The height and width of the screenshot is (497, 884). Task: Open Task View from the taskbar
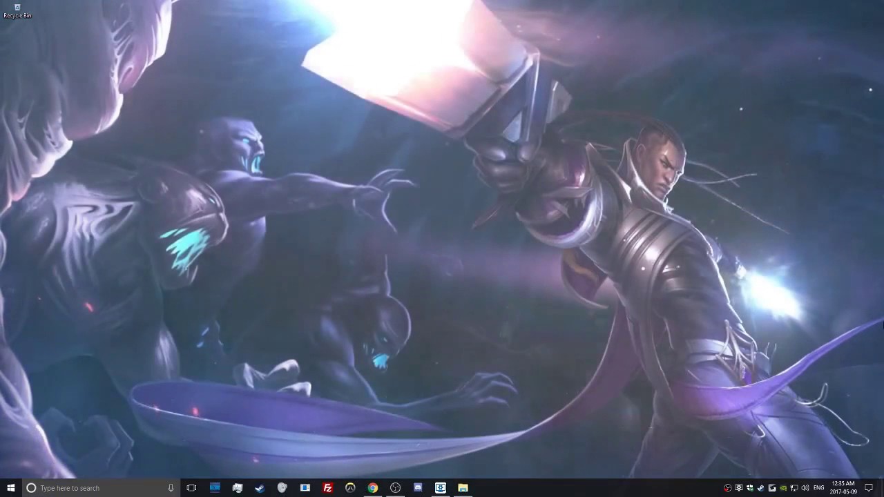191,488
